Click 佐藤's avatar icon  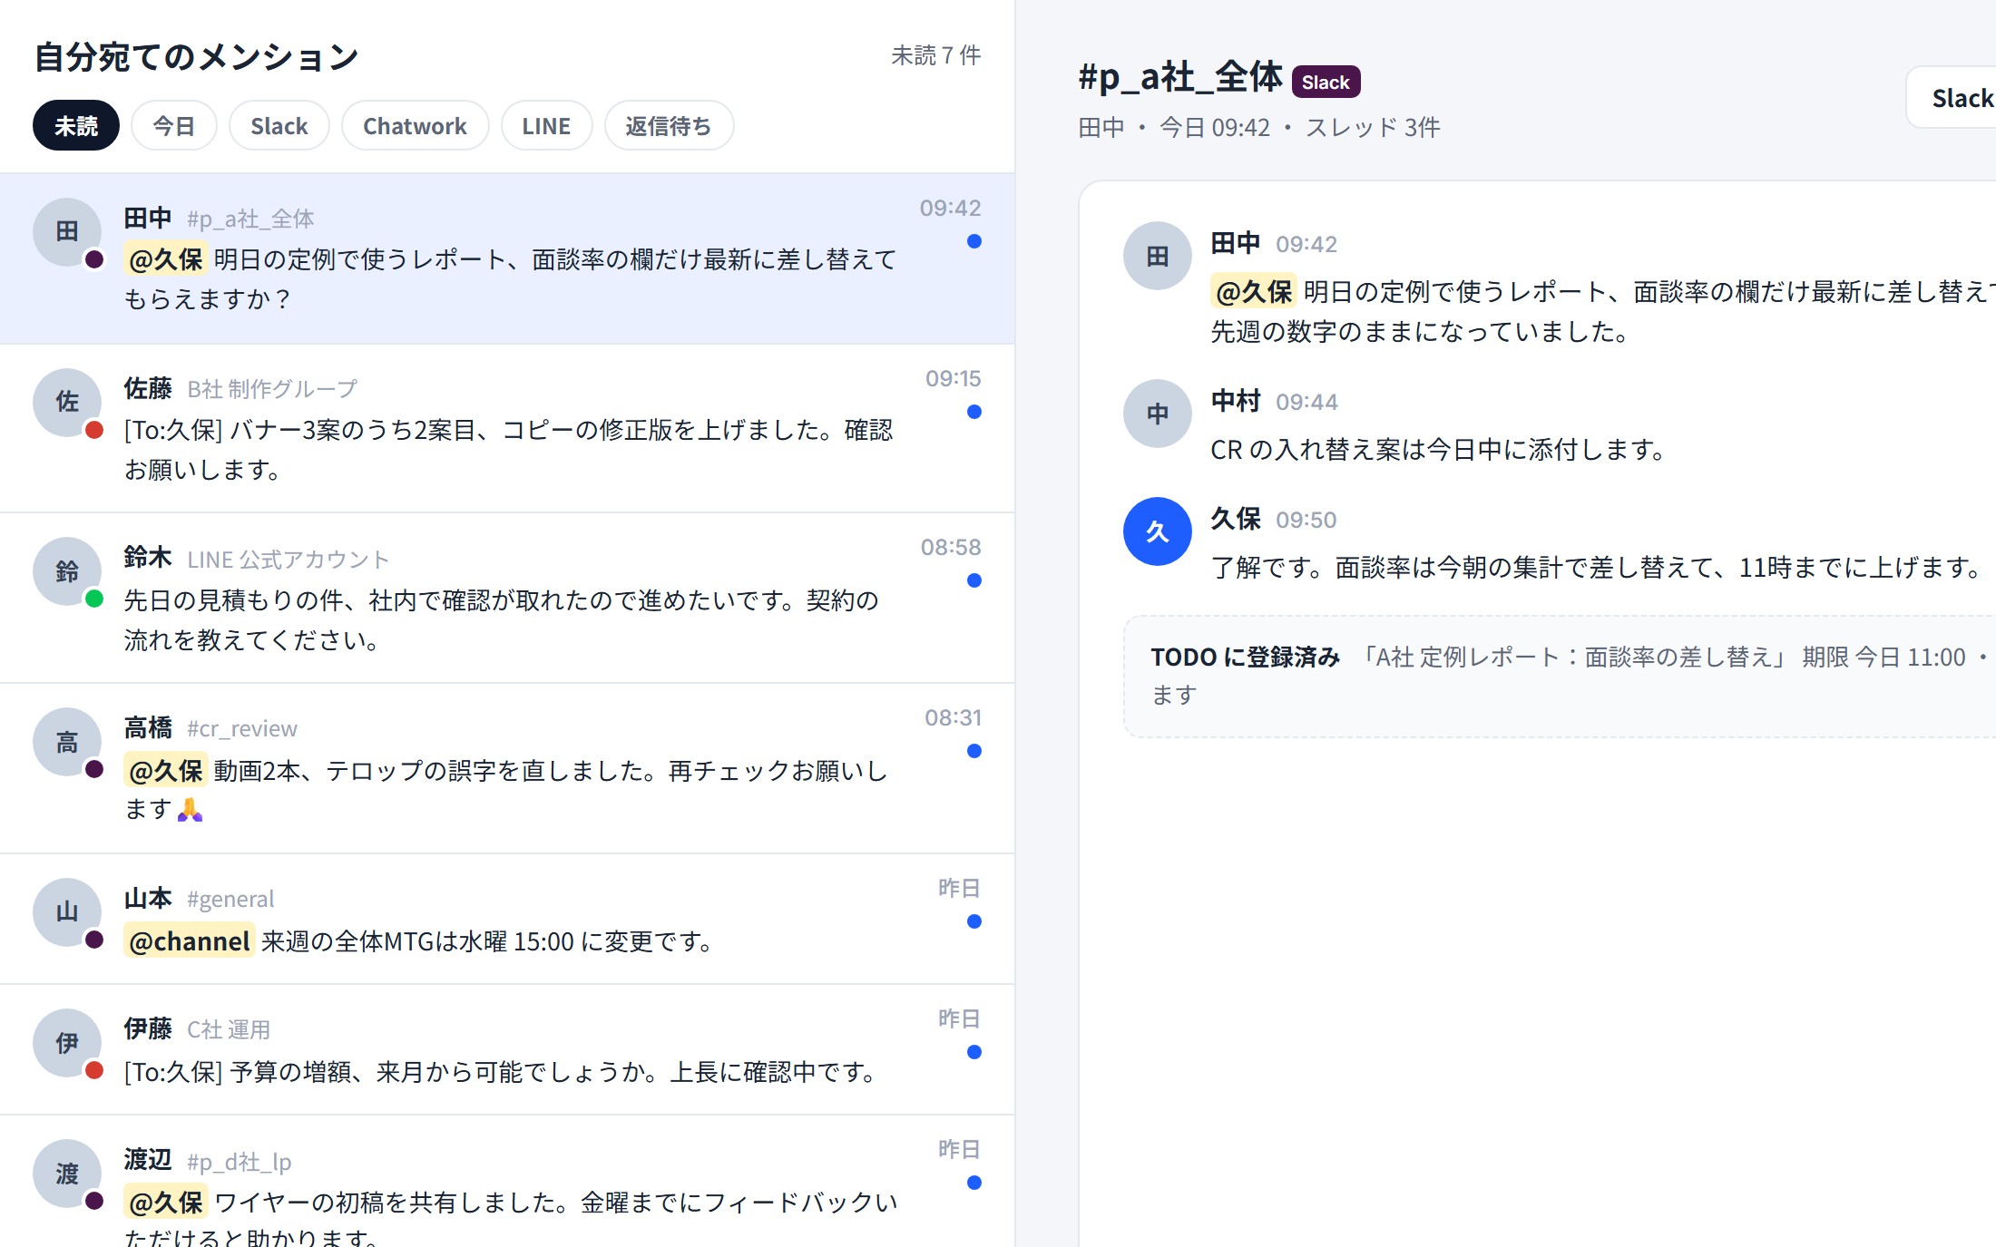tap(67, 403)
